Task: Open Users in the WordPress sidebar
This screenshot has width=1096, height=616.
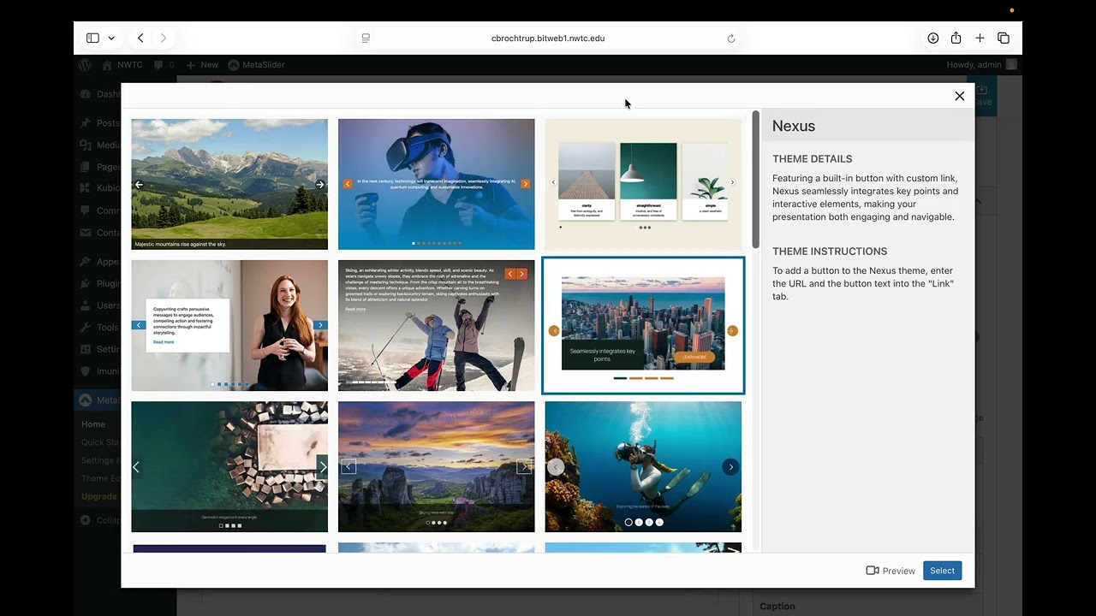Action: pyautogui.click(x=98, y=305)
